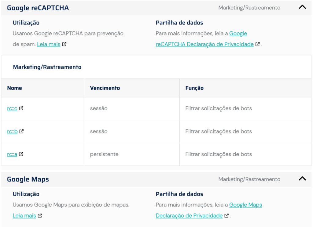
Task: Open Google reCAPTCHA Declaração de Privacidade link
Action: tap(204, 44)
